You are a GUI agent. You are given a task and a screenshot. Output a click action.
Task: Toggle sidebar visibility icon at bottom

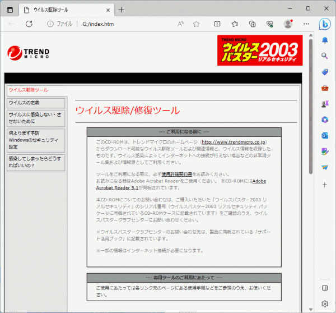[325, 288]
